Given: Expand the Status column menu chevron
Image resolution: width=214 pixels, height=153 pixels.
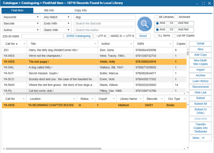Looking at the screenshot, I should tap(92, 99).
